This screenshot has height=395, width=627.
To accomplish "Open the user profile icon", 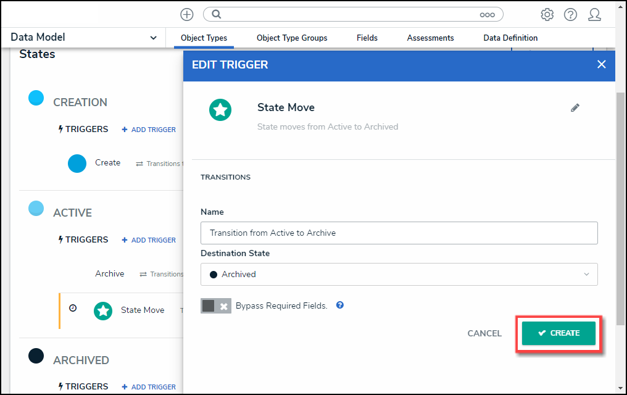I will pyautogui.click(x=594, y=14).
